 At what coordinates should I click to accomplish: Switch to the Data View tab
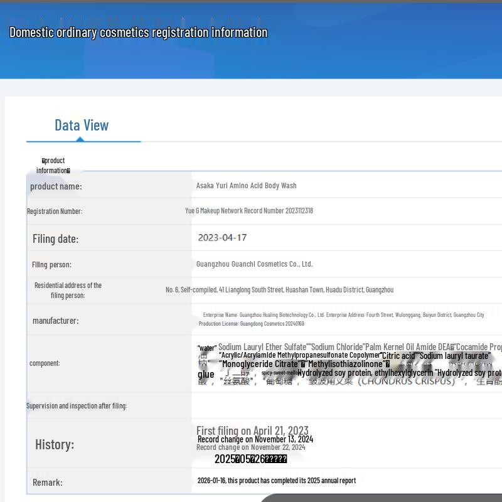(82, 125)
